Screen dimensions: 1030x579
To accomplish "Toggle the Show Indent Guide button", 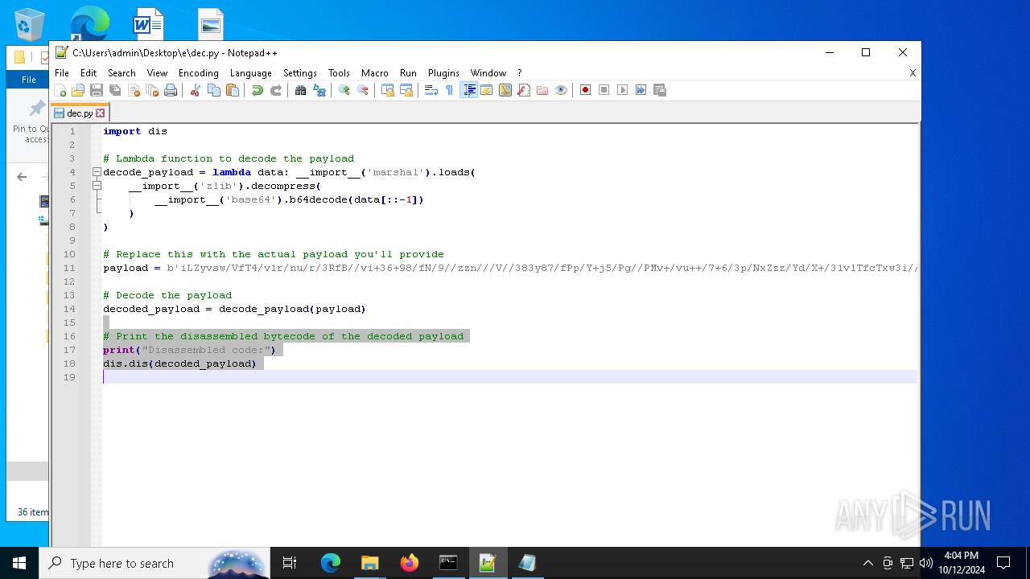I will coord(469,90).
